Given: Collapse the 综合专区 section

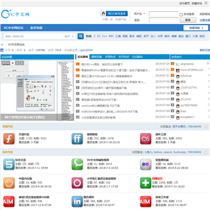Looking at the screenshot, I should pyautogui.click(x=206, y=152).
